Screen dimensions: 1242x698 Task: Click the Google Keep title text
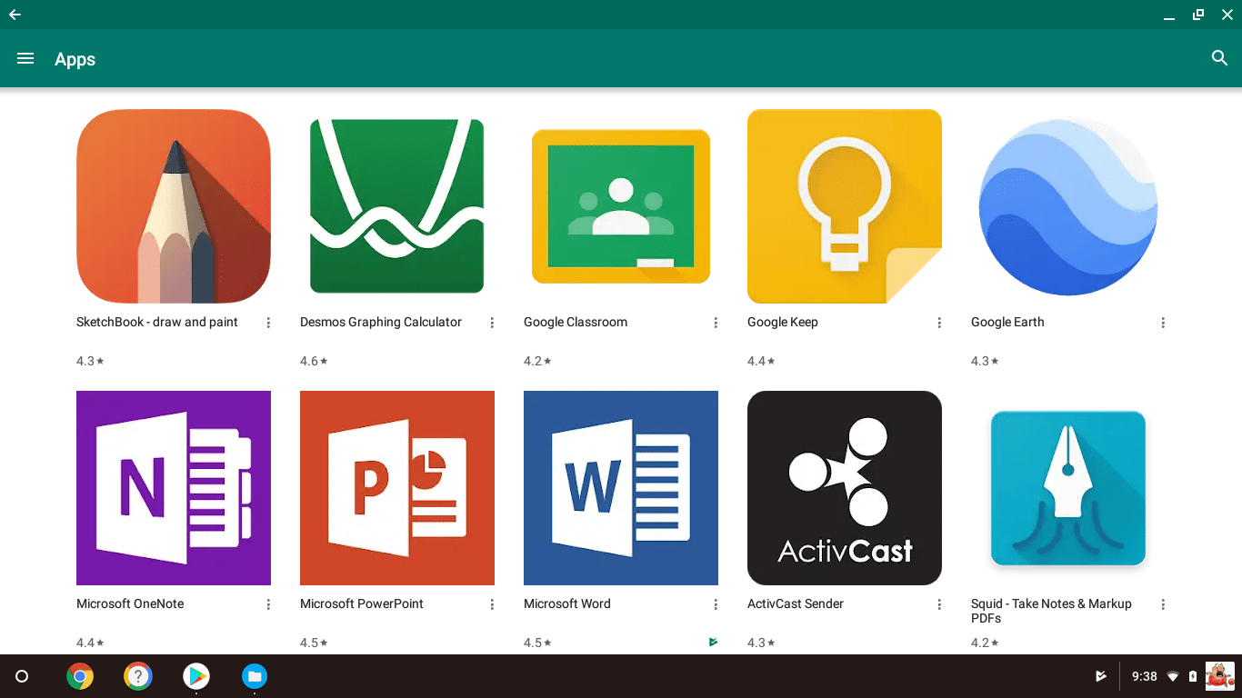coord(783,322)
